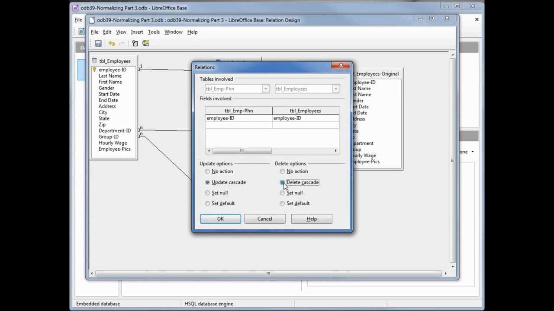Click Embedded database in status bar
554x311 pixels.
[x=98, y=304]
